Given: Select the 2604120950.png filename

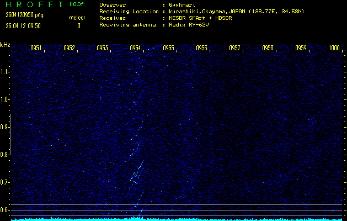Looking at the screenshot, I should click(22, 14).
